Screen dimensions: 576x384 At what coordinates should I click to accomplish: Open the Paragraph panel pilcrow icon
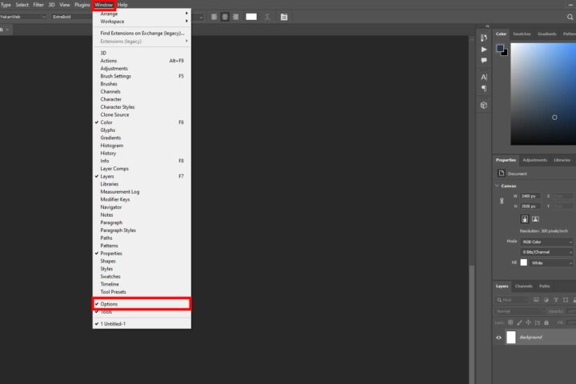(x=484, y=88)
